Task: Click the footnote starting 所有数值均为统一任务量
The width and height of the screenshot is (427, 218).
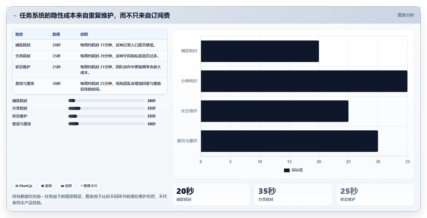Action: coord(90,200)
